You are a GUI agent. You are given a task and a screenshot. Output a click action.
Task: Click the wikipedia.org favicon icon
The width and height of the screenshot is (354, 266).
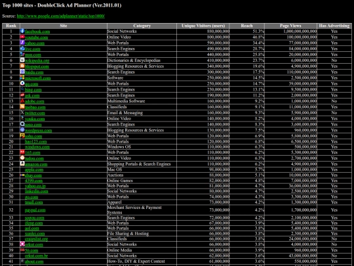22,60
